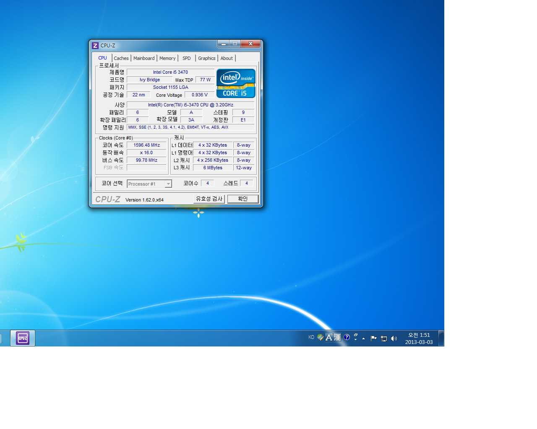Click the CPU-Z taskbar icon
The image size is (537, 429).
tap(23, 338)
